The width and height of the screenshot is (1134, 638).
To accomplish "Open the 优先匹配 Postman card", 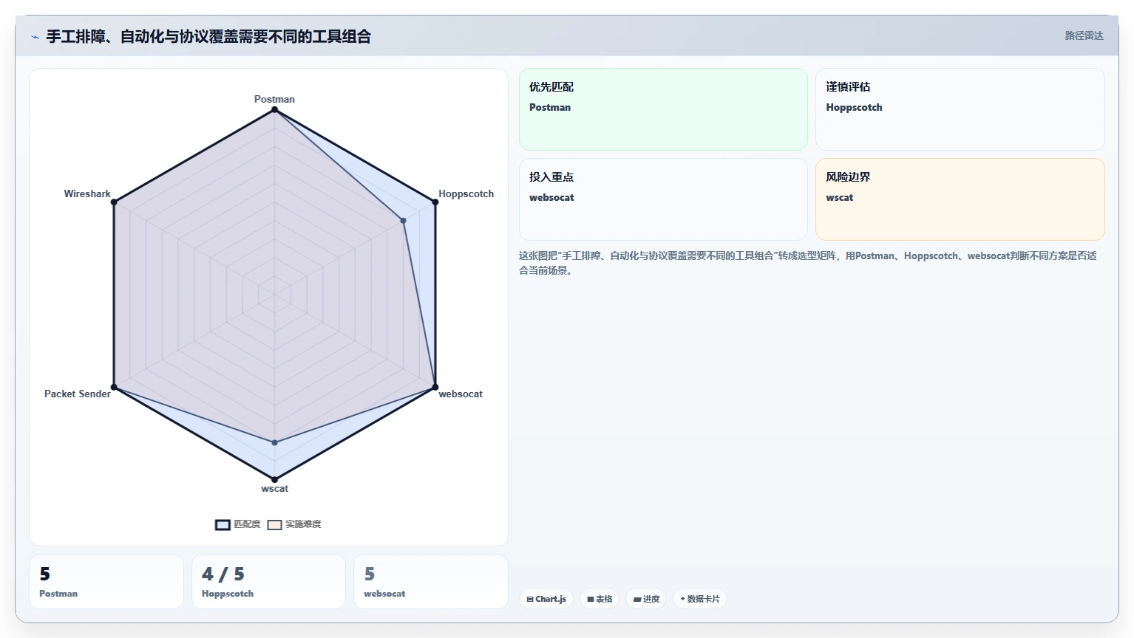I will point(663,109).
